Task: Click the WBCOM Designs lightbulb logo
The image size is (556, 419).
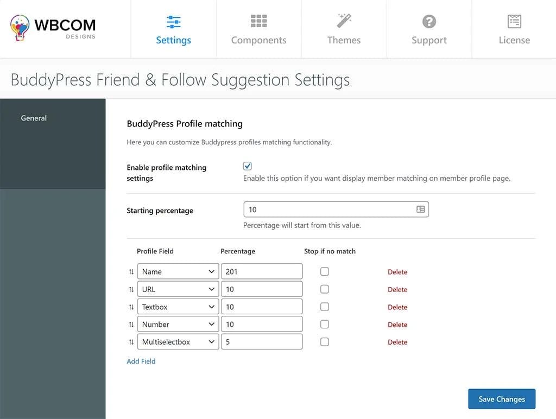Action: click(x=20, y=28)
